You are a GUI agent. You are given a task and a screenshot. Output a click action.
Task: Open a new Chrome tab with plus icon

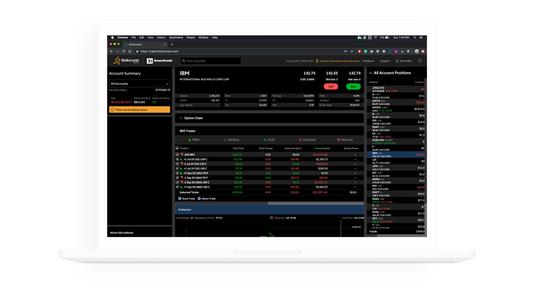pyautogui.click(x=172, y=44)
